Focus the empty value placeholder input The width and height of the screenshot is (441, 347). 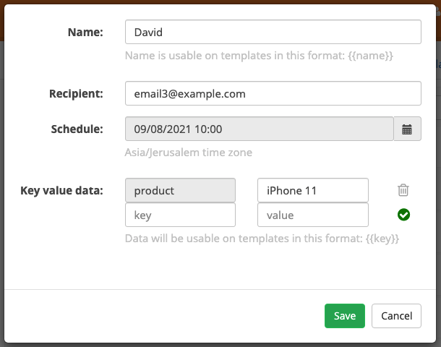(x=313, y=215)
